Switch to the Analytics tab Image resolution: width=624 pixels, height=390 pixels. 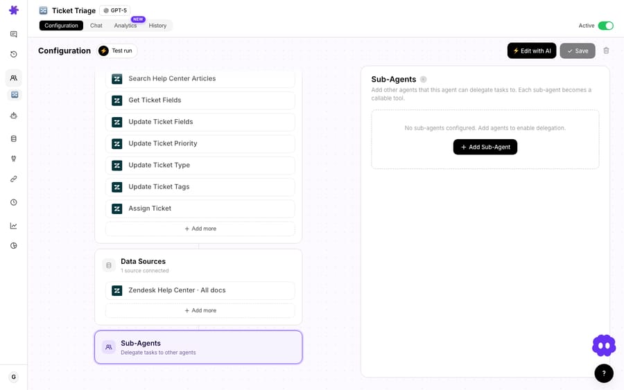(125, 26)
